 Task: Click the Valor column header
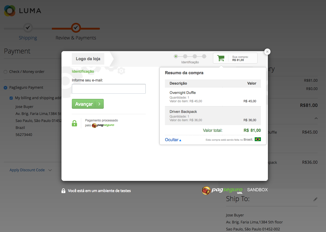click(252, 83)
